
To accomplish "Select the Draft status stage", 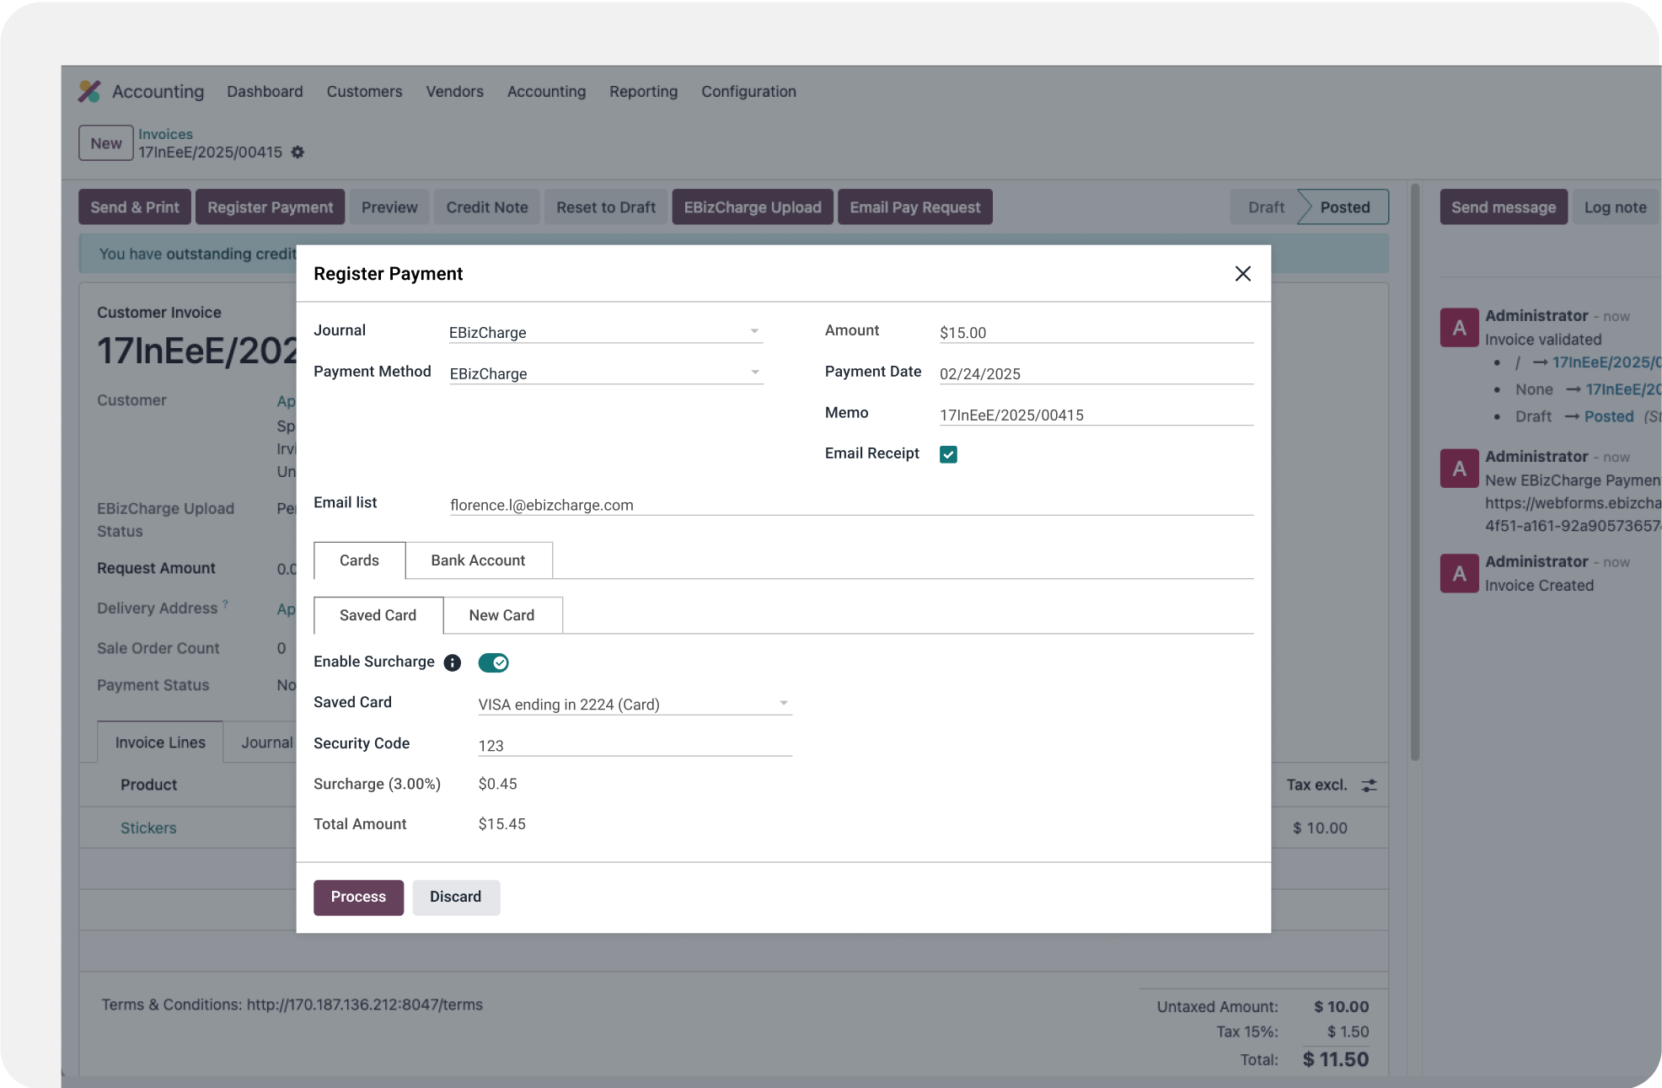I will 1266,207.
